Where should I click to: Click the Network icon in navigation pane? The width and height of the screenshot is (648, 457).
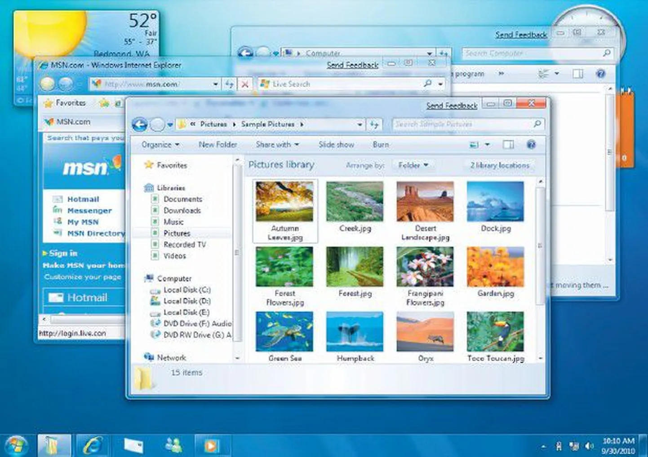[149, 357]
